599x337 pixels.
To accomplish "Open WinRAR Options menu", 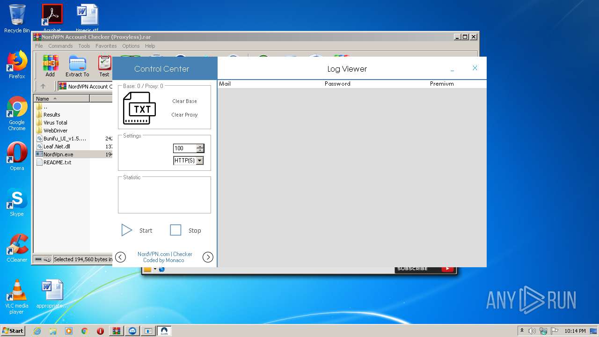I will pos(131,46).
